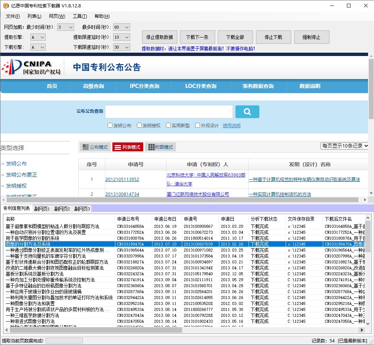Open the 下载限速延时 dropdown
This screenshot has height=345, width=374.
pos(122,47)
